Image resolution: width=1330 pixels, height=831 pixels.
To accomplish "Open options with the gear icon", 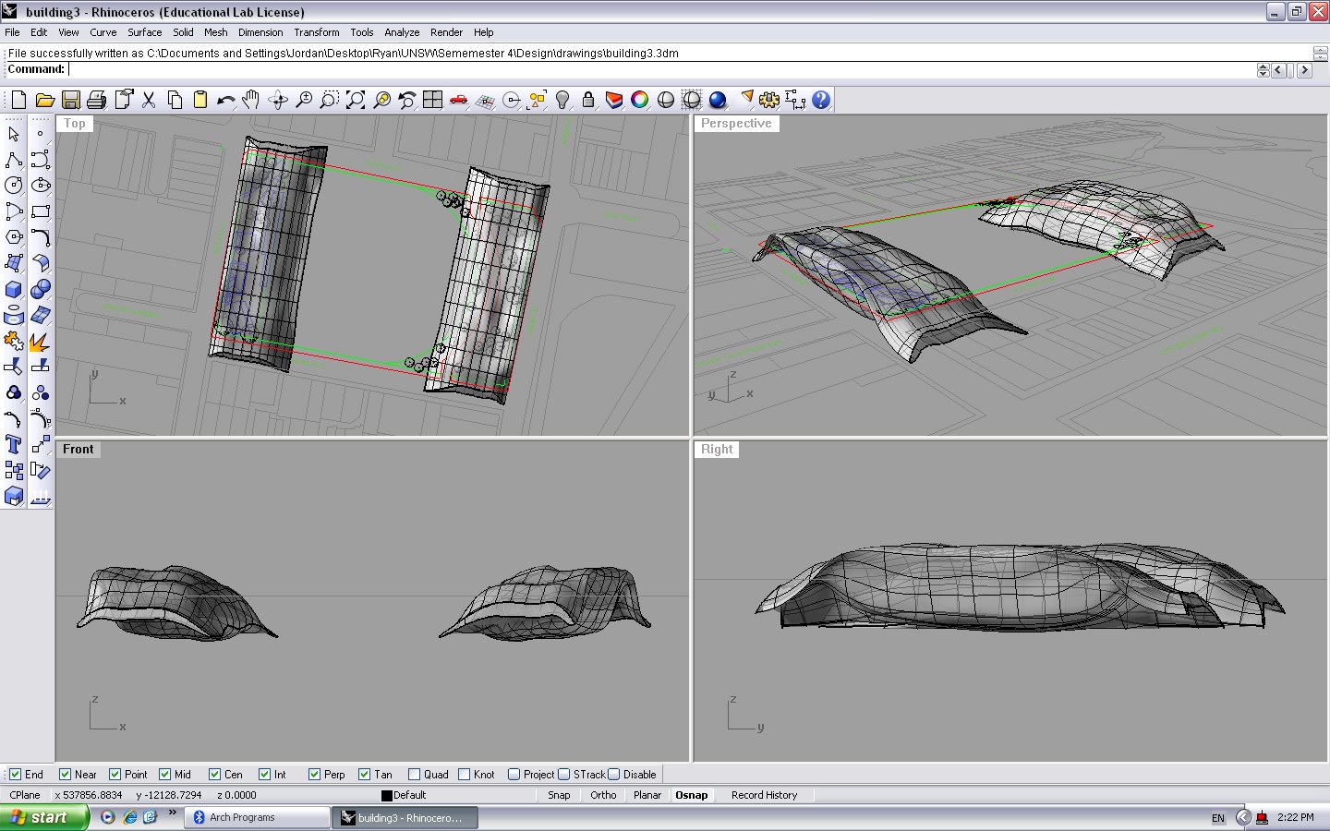I will (x=769, y=100).
